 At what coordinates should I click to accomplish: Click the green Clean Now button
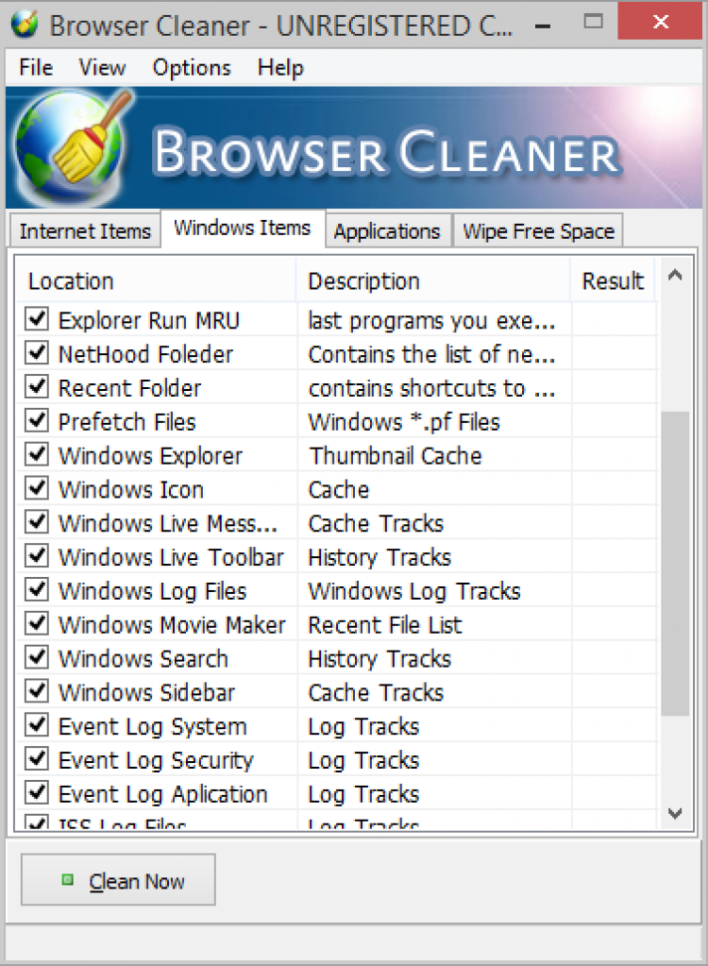118,880
